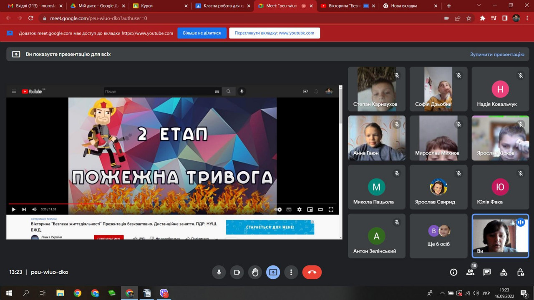Switch keyboard language 'УКР' in tray
The width and height of the screenshot is (534, 300).
click(486, 293)
